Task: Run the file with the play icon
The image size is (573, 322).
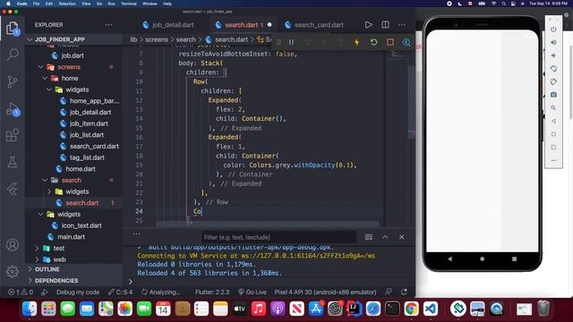Action: point(368,25)
